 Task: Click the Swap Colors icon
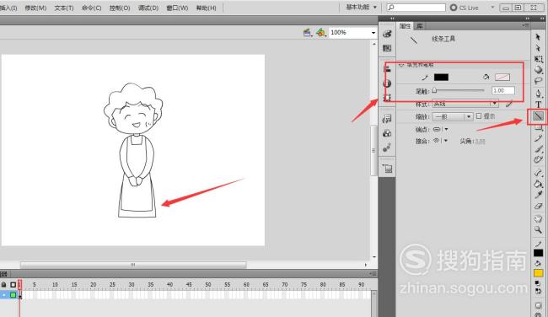click(x=538, y=290)
